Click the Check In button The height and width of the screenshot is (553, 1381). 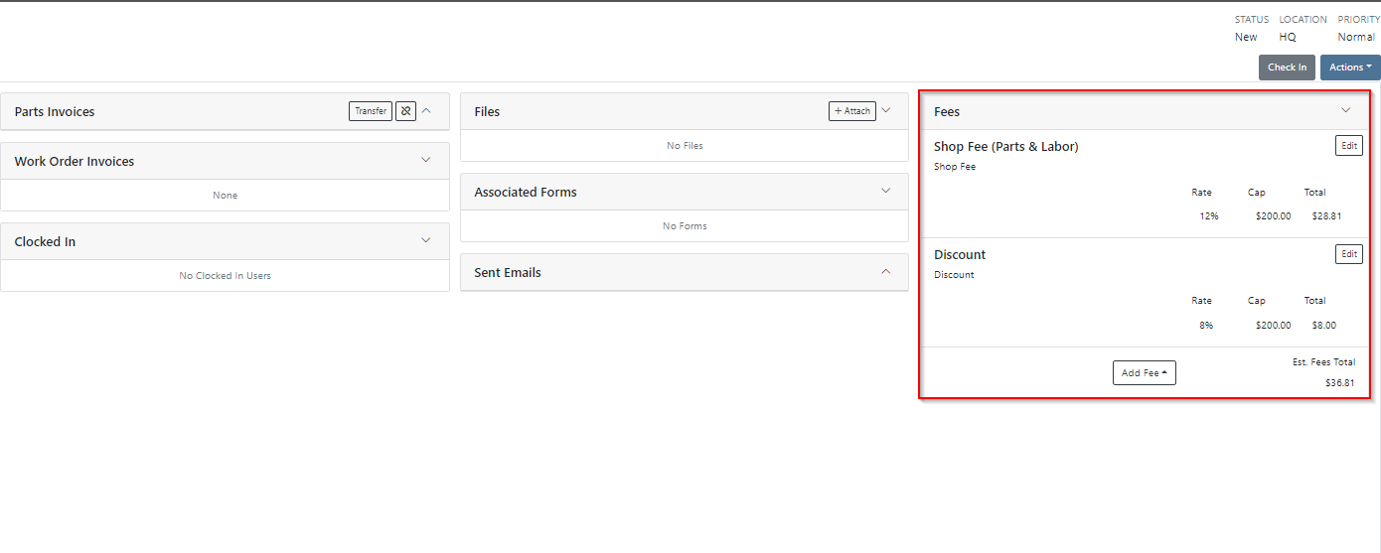tap(1287, 68)
